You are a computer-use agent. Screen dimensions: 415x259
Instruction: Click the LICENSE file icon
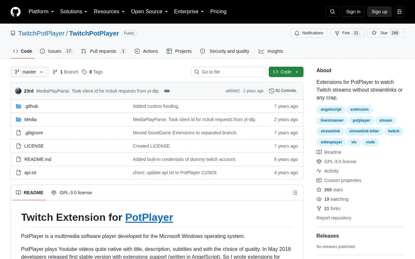click(x=18, y=146)
